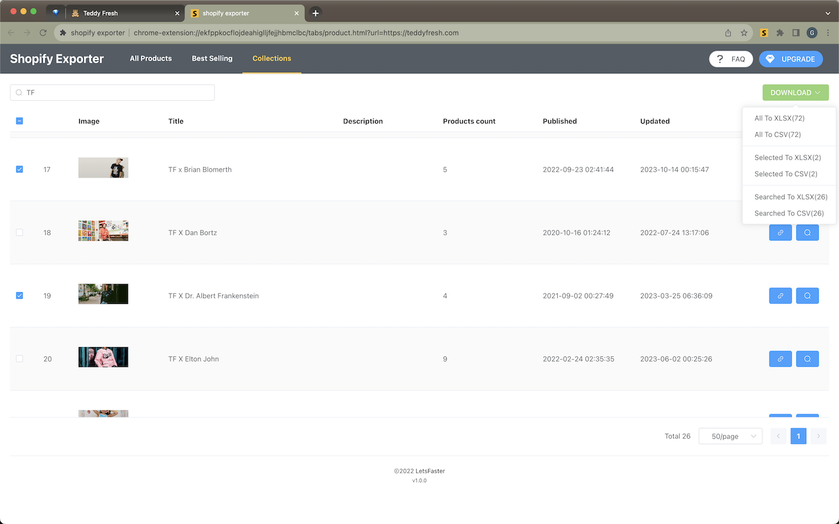The image size is (839, 524).
Task: Switch to the Best Selling tab
Action: 212,58
